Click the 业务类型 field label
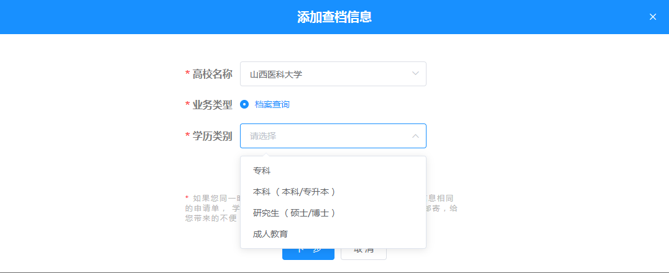This screenshot has height=273, width=669. tap(212, 105)
